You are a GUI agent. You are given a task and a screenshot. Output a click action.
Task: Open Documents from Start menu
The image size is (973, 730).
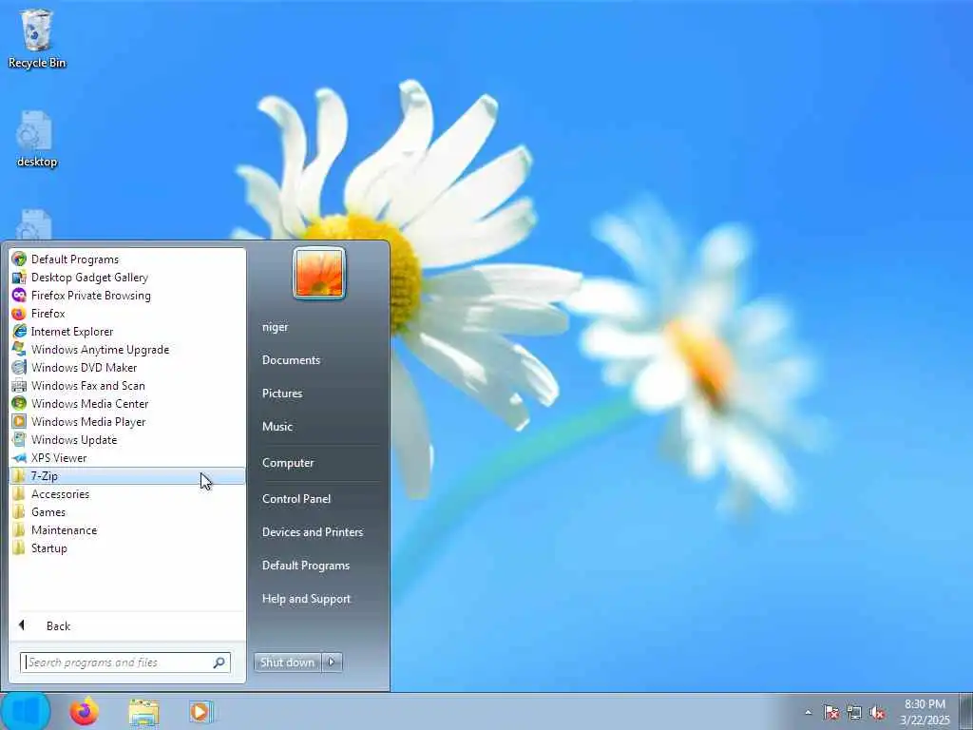291,360
